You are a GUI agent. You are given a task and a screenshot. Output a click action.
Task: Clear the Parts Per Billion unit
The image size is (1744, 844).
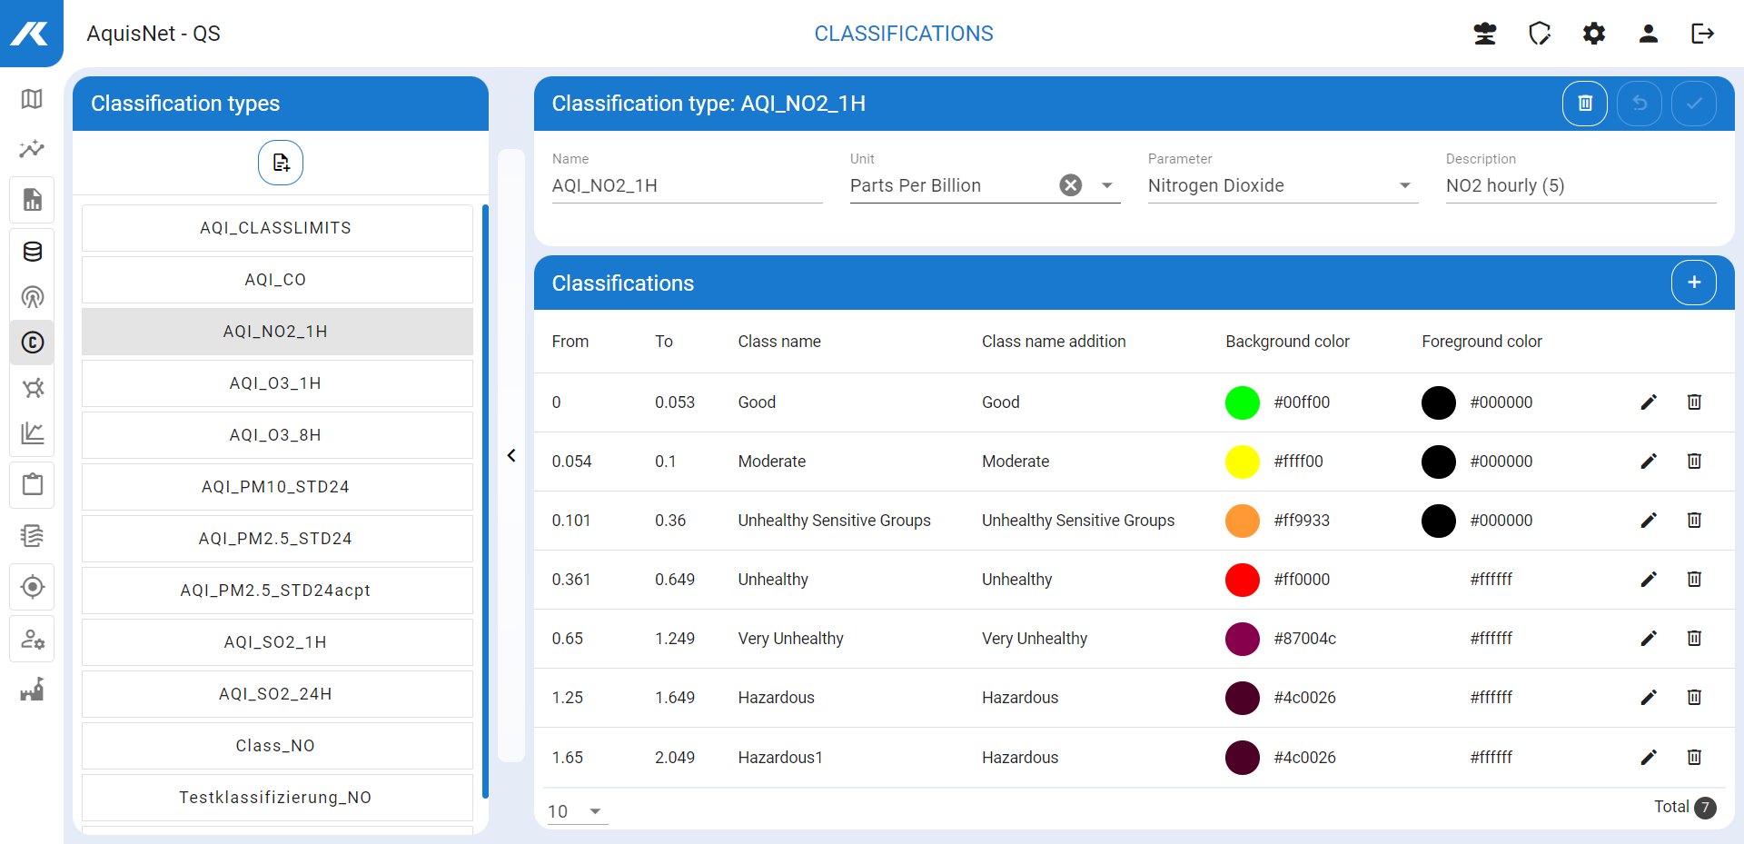coord(1071,185)
